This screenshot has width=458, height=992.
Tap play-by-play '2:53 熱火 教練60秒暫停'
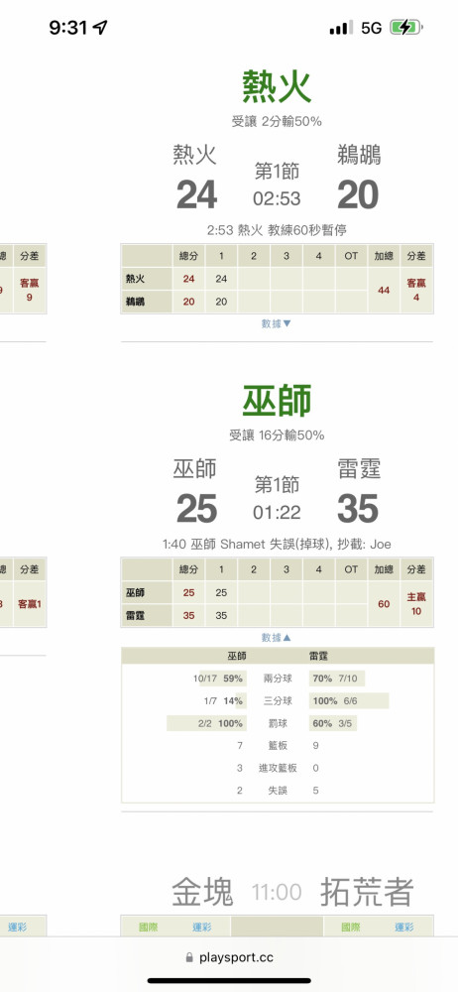[x=277, y=230]
